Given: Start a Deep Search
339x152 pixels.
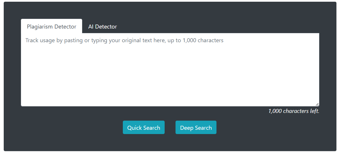Looking at the screenshot, I should (196, 127).
